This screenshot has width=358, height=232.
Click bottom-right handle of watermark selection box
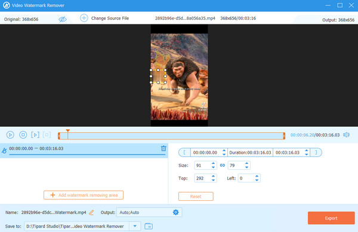pos(165,83)
